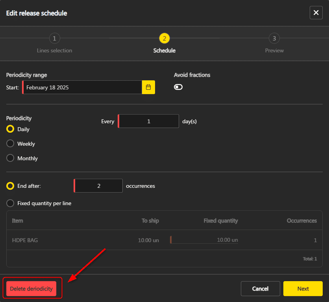The height and width of the screenshot is (302, 329).
Task: Select the End after radio button
Action: pyautogui.click(x=11, y=186)
